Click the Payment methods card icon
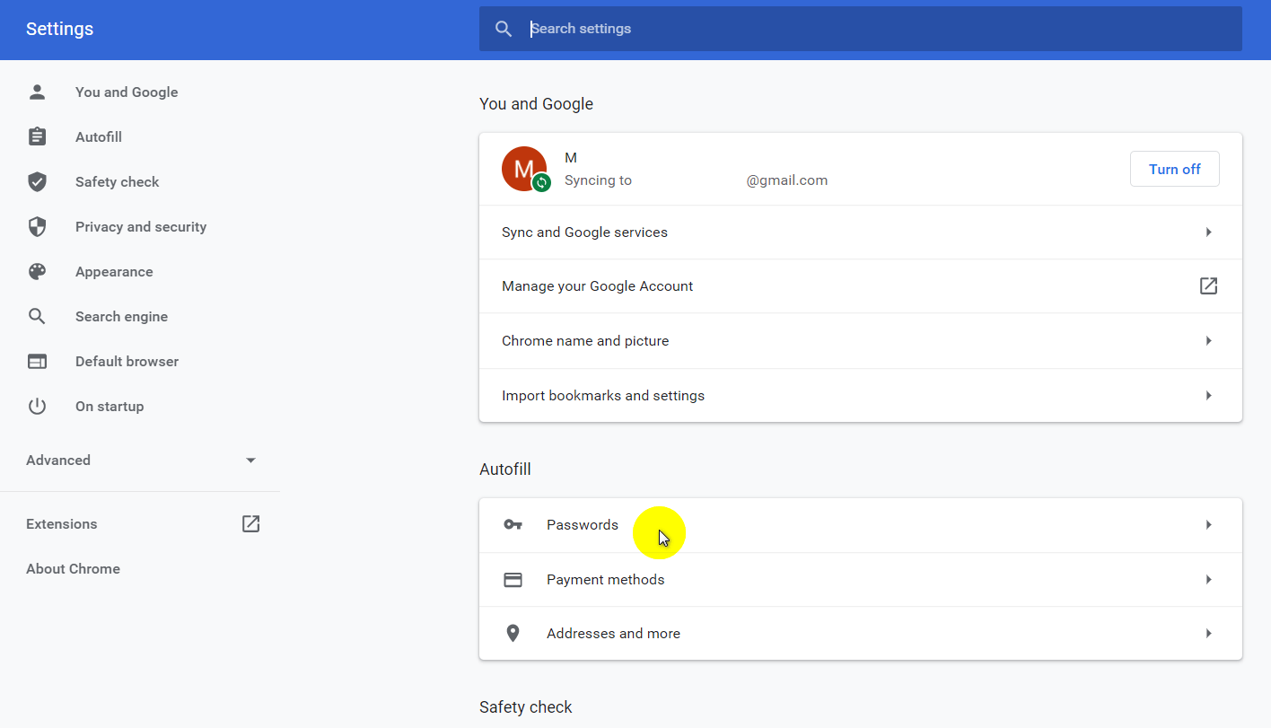1271x728 pixels. tap(513, 579)
